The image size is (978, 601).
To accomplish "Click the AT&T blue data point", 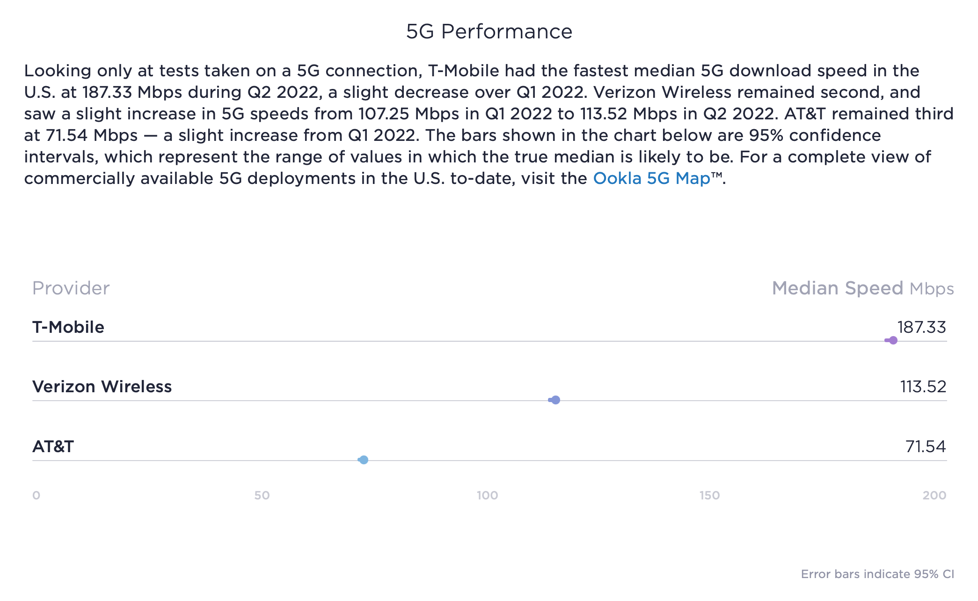I will coord(364,460).
